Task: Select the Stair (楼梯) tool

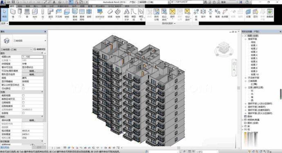Action: click(118, 13)
